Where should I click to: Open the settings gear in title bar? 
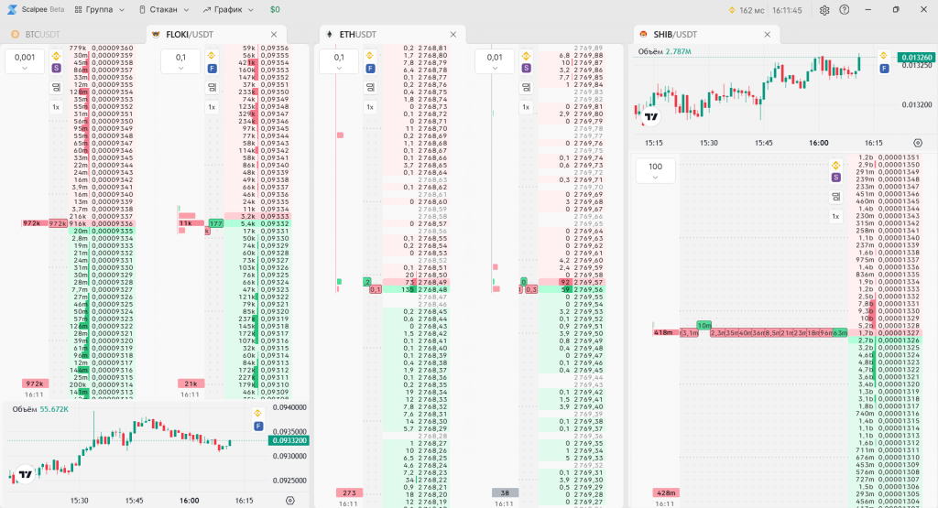tap(824, 10)
